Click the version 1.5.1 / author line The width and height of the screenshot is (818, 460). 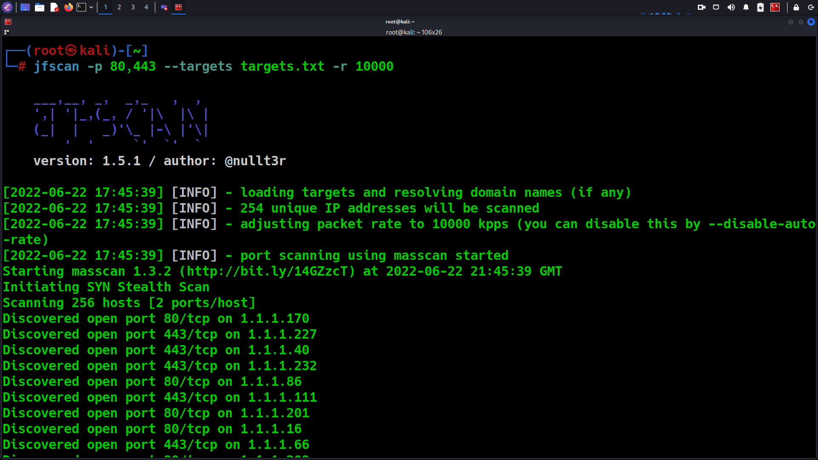[160, 161]
